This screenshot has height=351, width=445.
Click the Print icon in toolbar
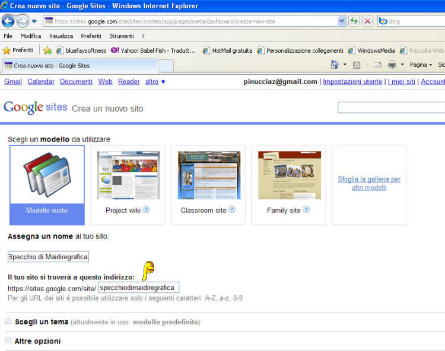pos(392,65)
